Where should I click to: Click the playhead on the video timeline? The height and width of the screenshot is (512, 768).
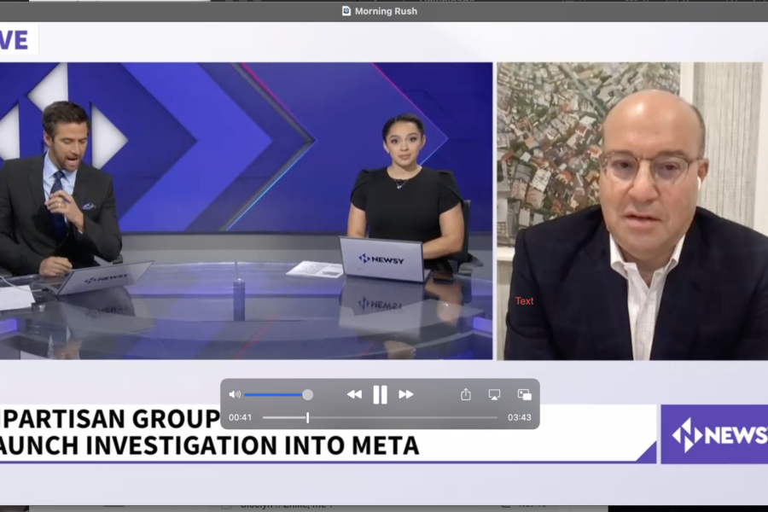click(307, 417)
